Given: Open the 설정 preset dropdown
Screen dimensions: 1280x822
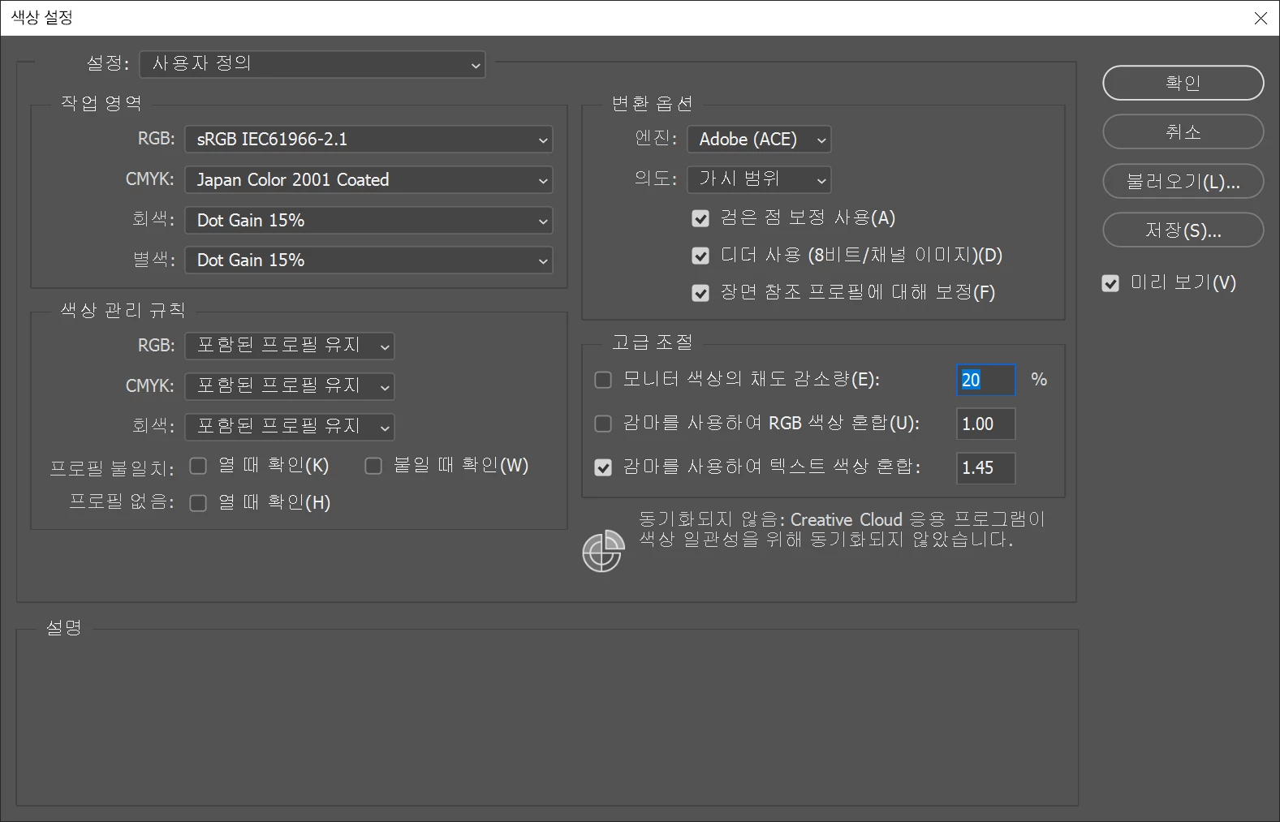Looking at the screenshot, I should tap(312, 64).
